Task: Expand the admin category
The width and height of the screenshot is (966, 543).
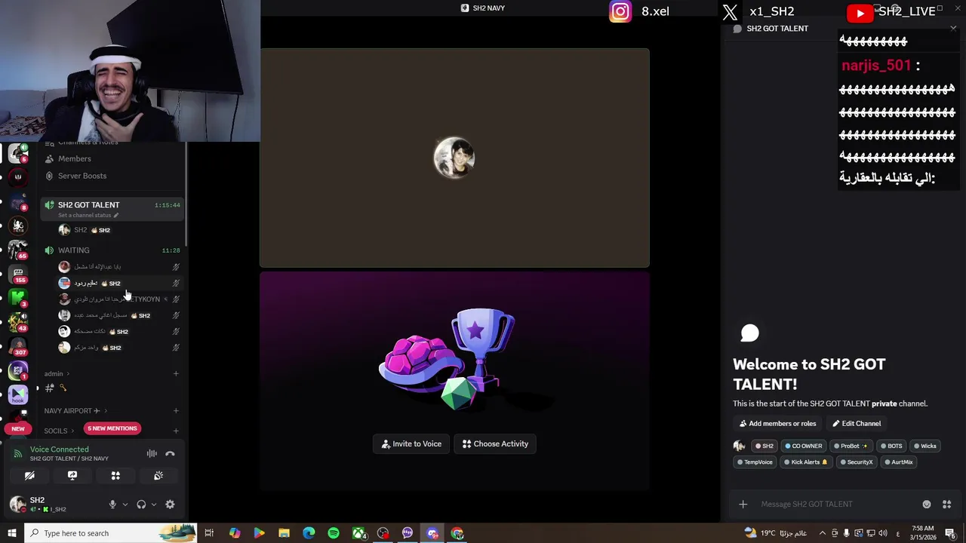Action: pos(57,373)
